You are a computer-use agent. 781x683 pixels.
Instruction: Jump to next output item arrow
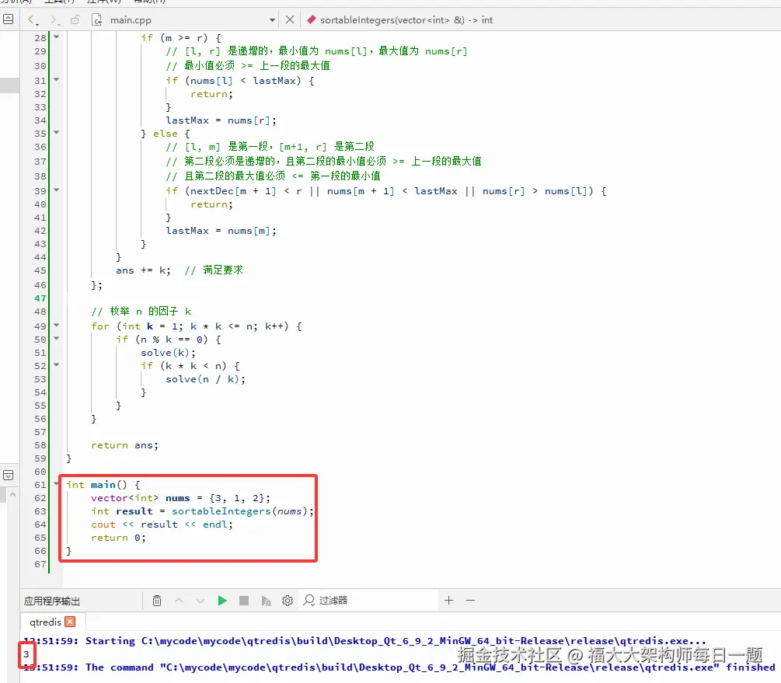pos(200,601)
